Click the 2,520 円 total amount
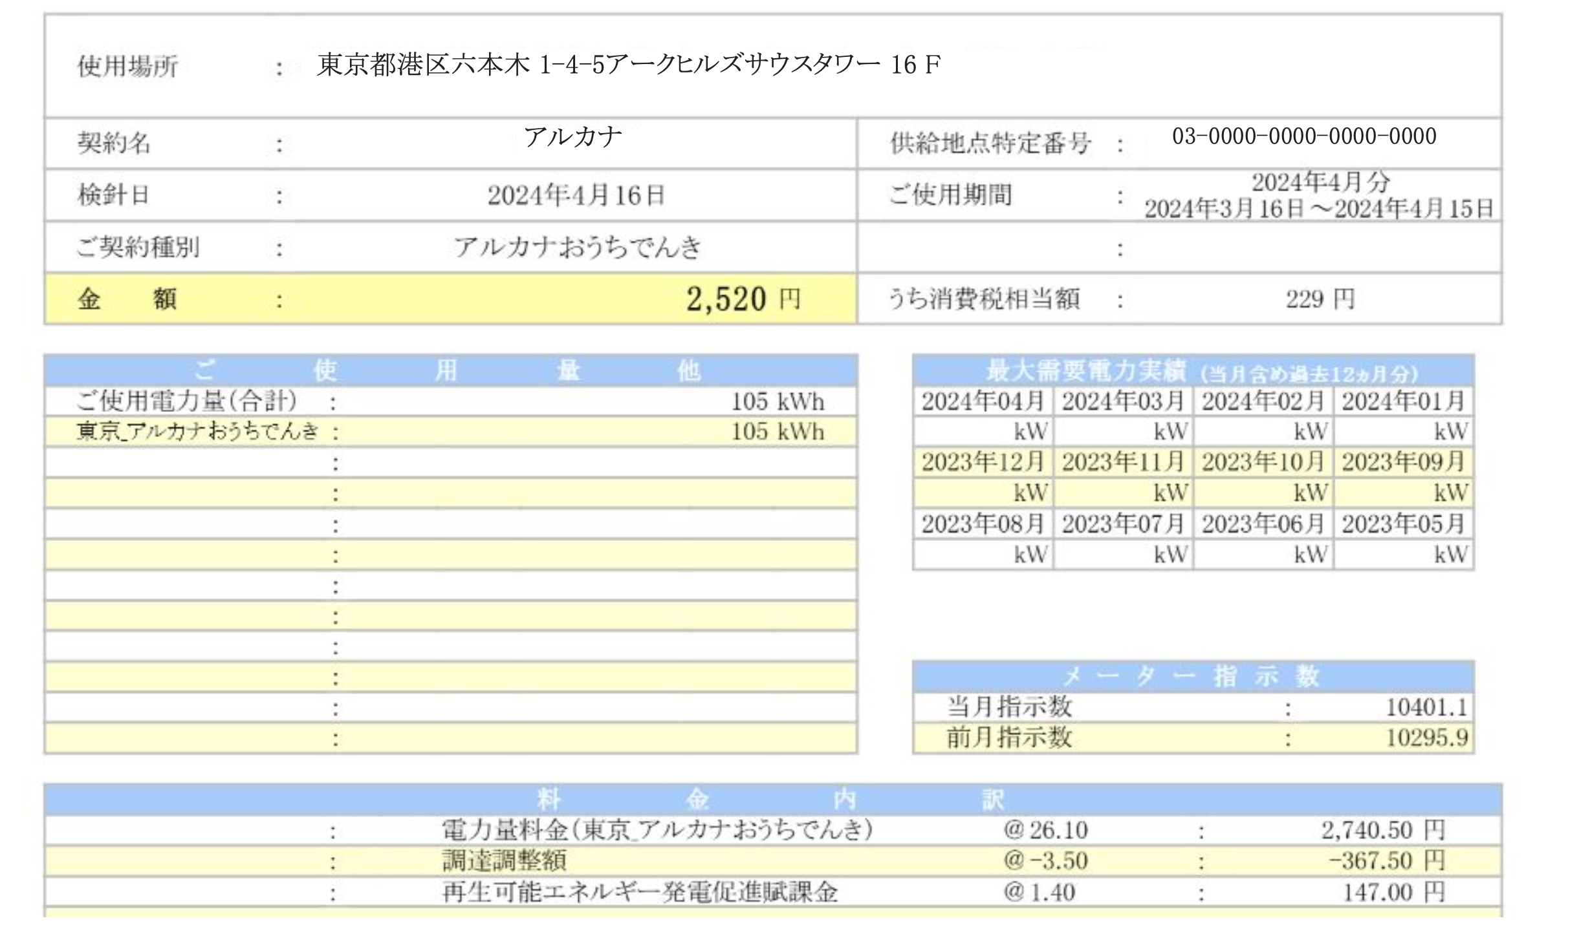 [743, 299]
